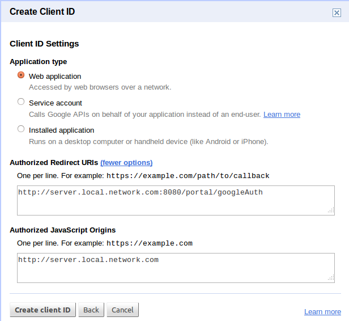349x321 pixels.
Task: Click the example https://example.com origin text
Action: coord(150,243)
